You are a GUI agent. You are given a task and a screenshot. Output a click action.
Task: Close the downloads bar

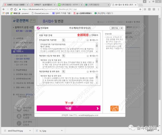[158, 130]
